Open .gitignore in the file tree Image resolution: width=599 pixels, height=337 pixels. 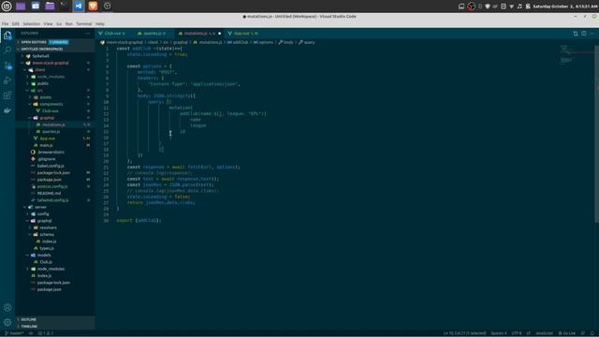pyautogui.click(x=55, y=159)
